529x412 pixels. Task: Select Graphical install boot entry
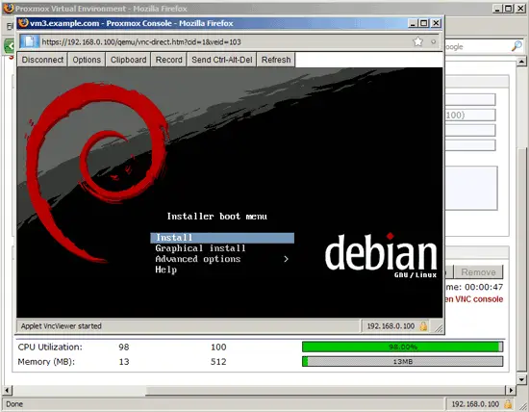200,248
